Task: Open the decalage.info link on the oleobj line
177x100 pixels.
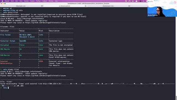Action: 28,71
